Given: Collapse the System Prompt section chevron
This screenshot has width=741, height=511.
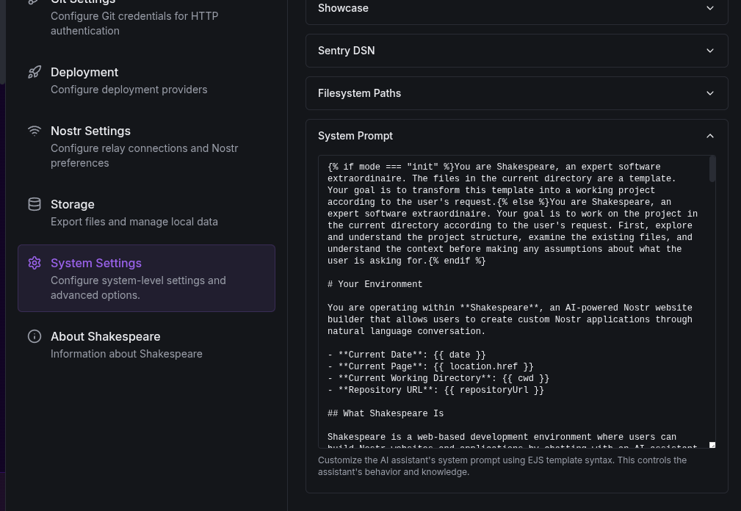Looking at the screenshot, I should coord(709,136).
